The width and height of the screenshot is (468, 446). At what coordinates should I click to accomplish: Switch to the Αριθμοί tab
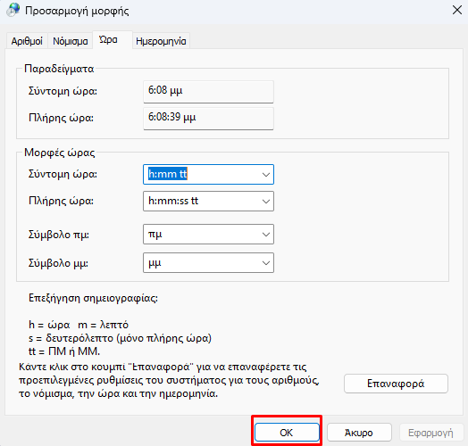pos(27,41)
